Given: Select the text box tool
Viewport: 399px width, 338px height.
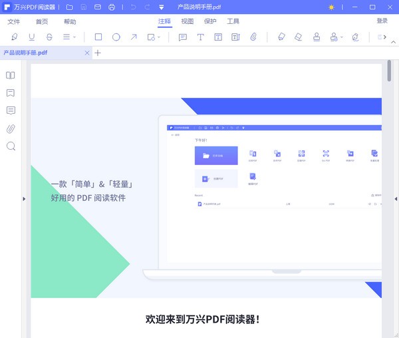Looking at the screenshot, I should click(218, 37).
